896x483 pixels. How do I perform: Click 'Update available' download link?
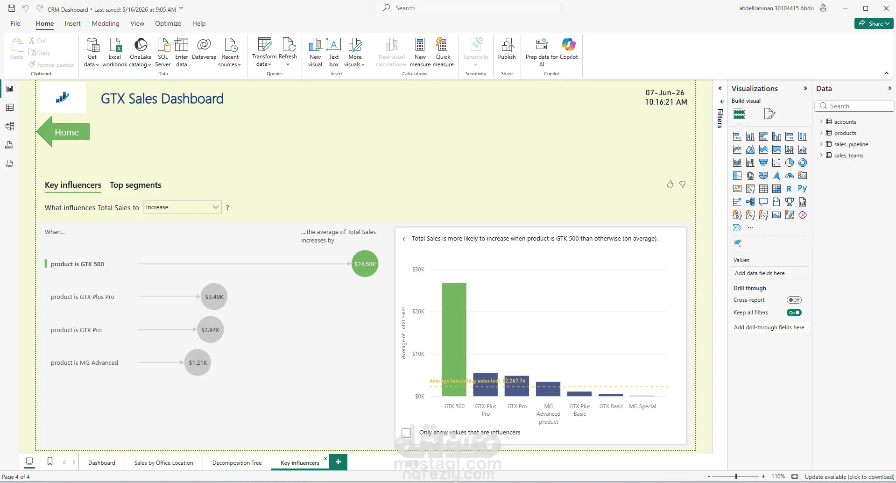pos(849,477)
